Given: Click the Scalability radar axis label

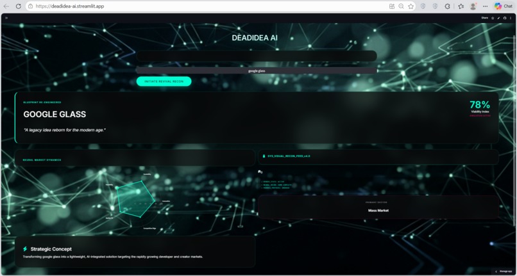Looking at the screenshot, I should [147, 174].
